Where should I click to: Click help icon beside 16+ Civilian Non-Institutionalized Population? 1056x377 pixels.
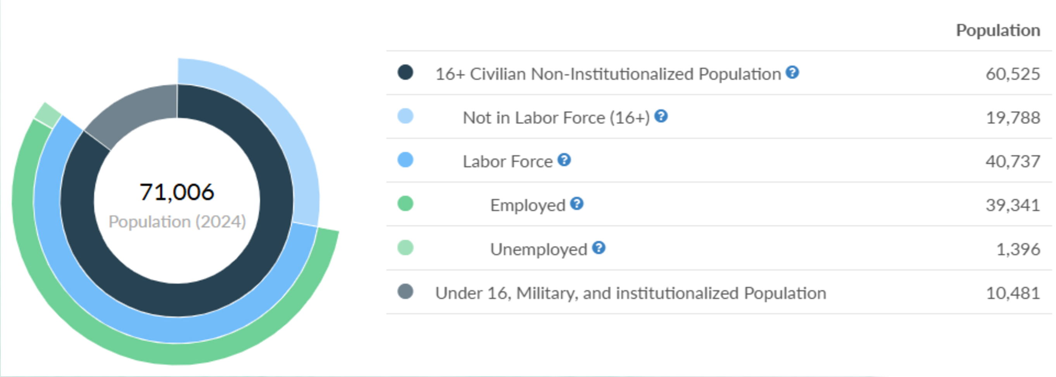tap(792, 72)
